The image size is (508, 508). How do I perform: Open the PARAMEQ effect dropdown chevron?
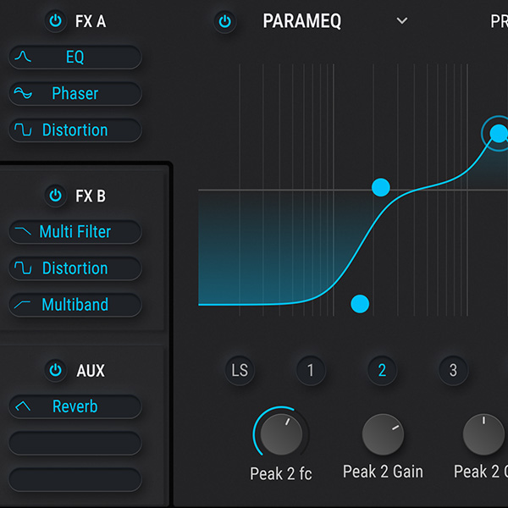[402, 21]
